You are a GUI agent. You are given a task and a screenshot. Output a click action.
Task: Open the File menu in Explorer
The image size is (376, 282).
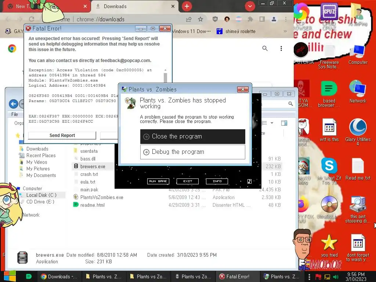15,115
